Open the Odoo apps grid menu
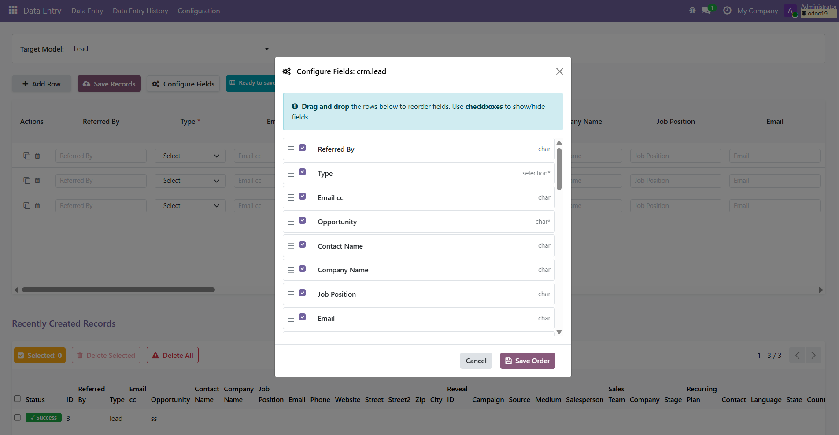The image size is (839, 435). point(12,11)
